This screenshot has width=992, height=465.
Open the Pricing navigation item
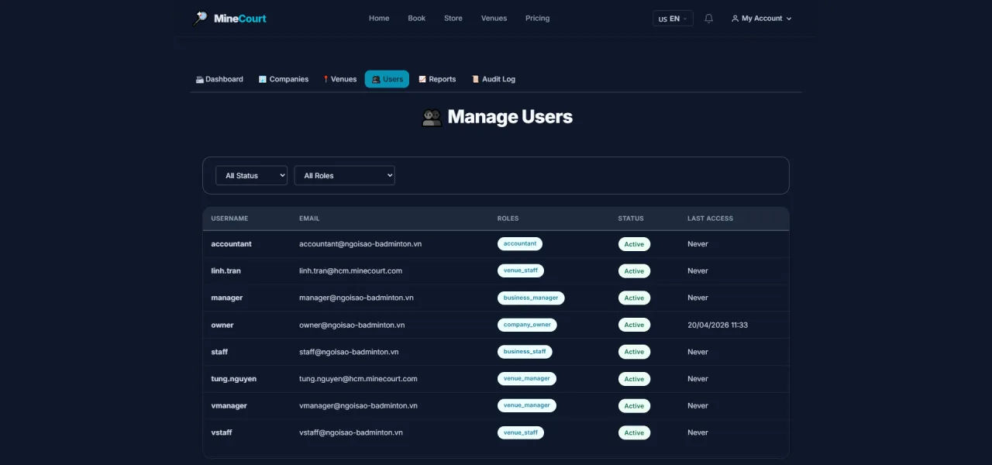pos(537,19)
